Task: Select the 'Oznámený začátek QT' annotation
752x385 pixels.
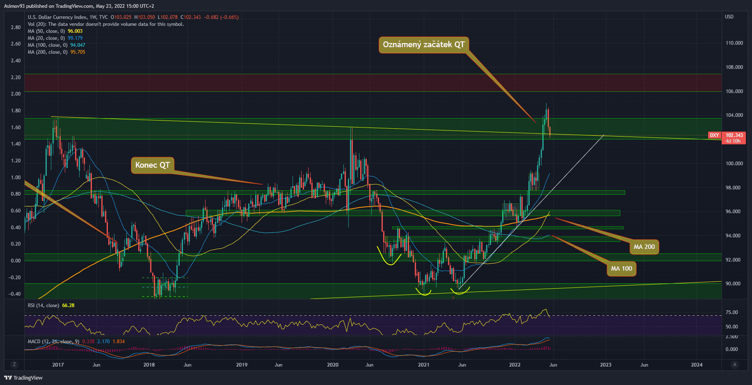Action: pos(423,45)
